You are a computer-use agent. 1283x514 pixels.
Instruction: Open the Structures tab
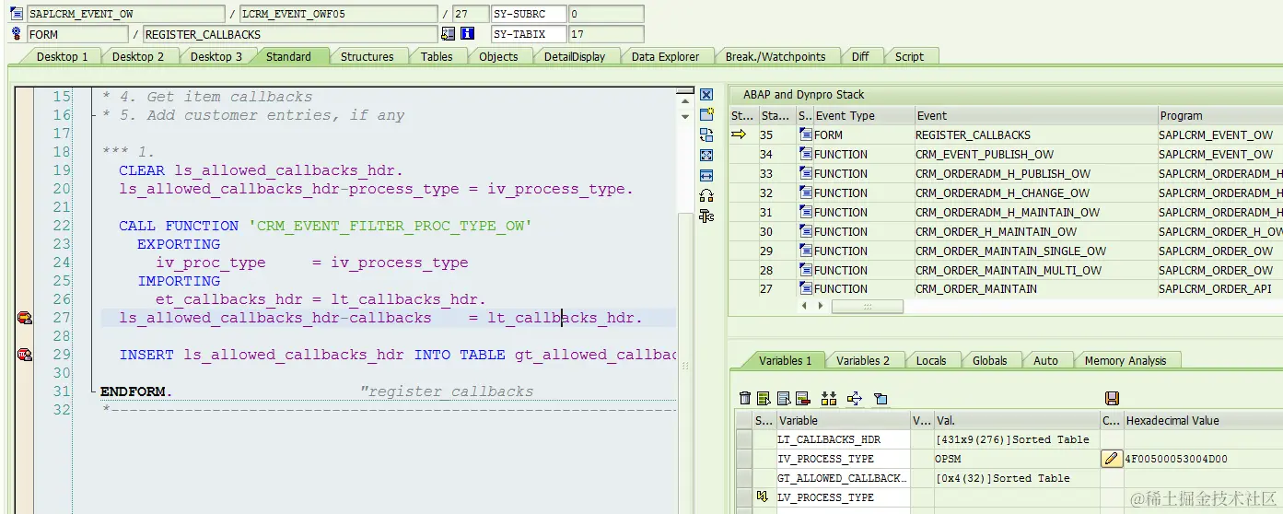point(367,56)
